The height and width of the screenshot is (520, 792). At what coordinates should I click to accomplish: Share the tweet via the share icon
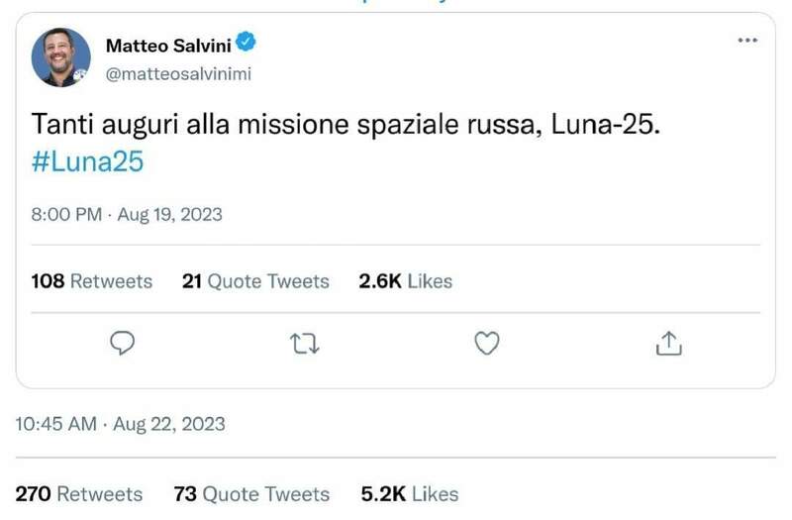tap(669, 343)
